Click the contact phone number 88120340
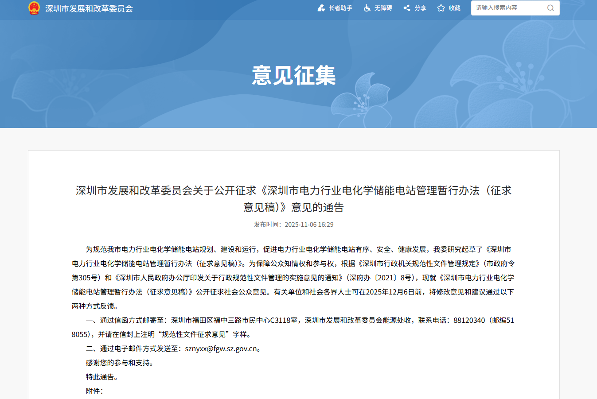This screenshot has height=399, width=597. point(469,320)
